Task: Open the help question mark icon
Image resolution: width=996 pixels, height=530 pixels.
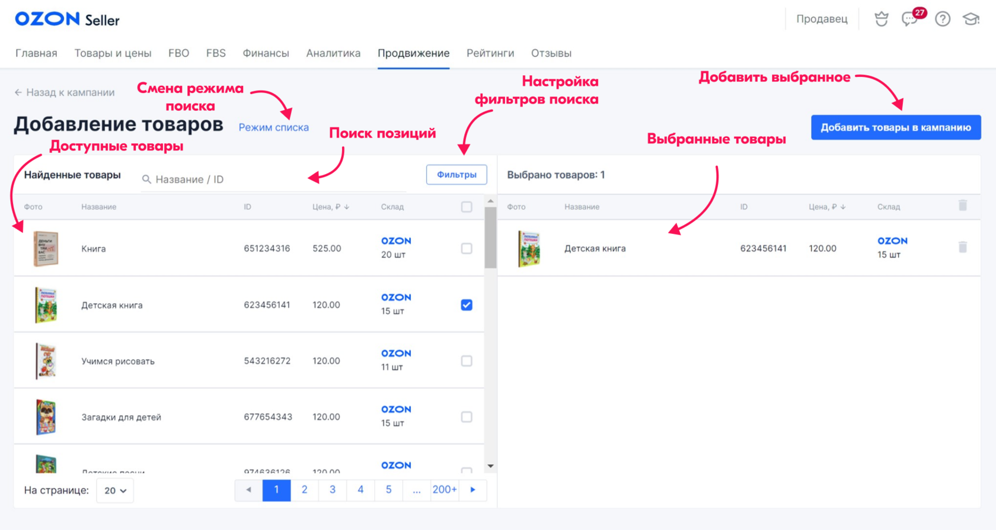Action: coord(943,19)
